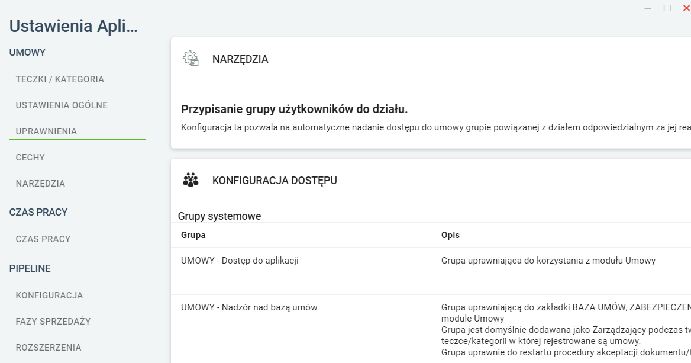Screen dimensions: 691x363
Task: Click the Opis column header
Action: 450,235
